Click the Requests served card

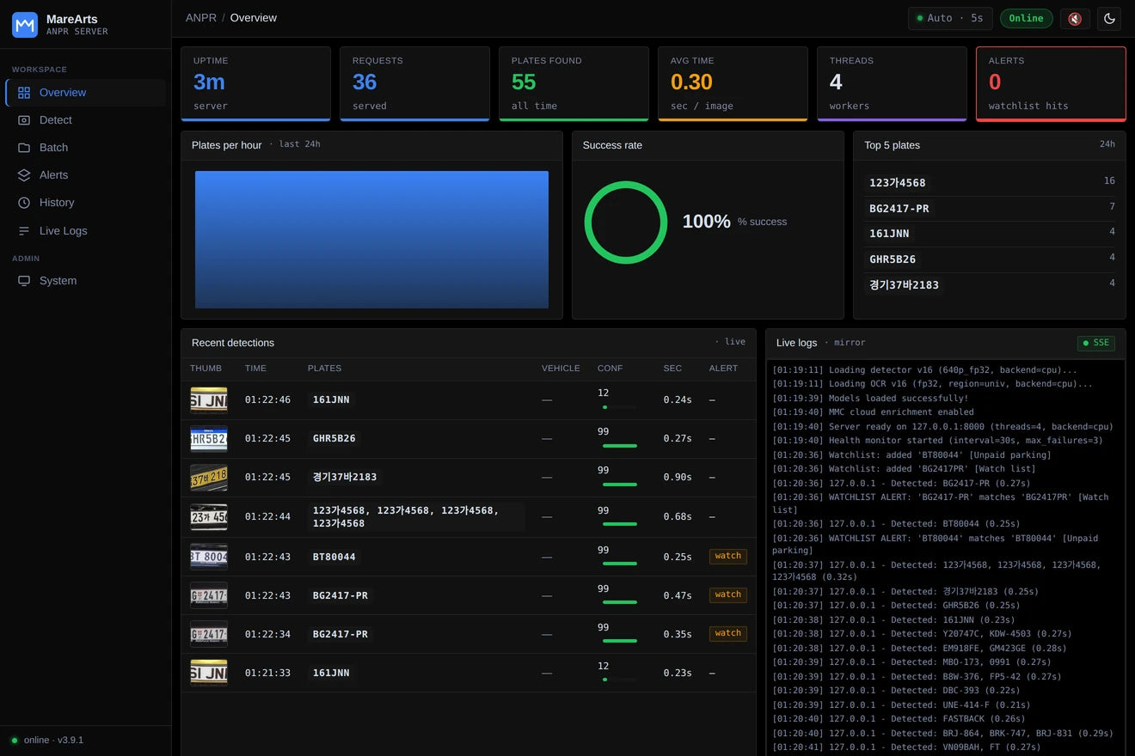[414, 83]
